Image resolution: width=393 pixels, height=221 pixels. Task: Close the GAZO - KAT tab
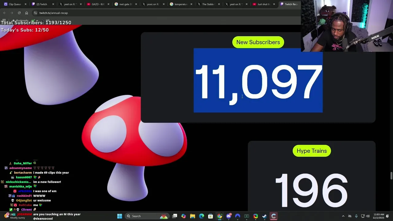click(108, 4)
